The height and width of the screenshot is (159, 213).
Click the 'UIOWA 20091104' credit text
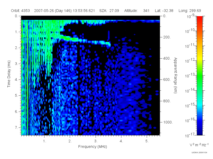(199, 153)
